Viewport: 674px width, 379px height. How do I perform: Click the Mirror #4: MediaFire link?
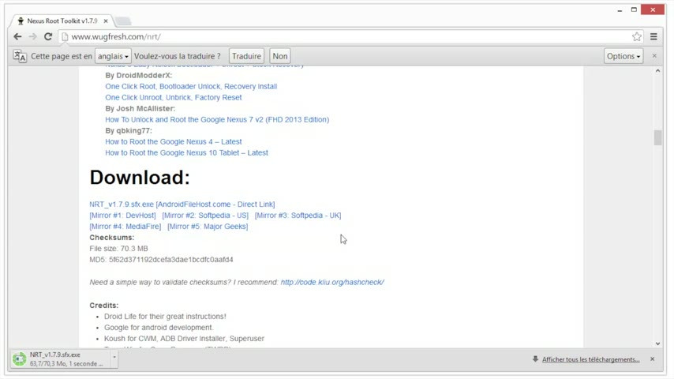coord(125,227)
